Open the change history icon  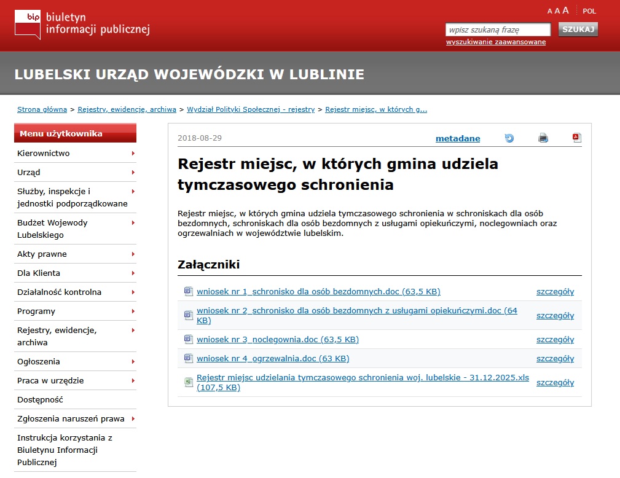click(509, 138)
